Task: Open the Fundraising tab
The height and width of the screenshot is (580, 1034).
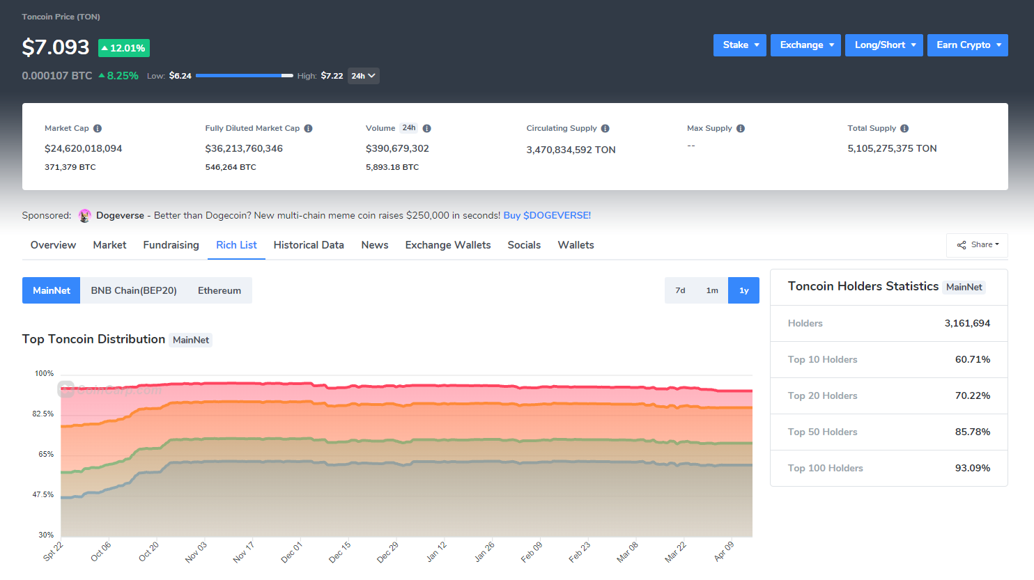Action: point(171,245)
